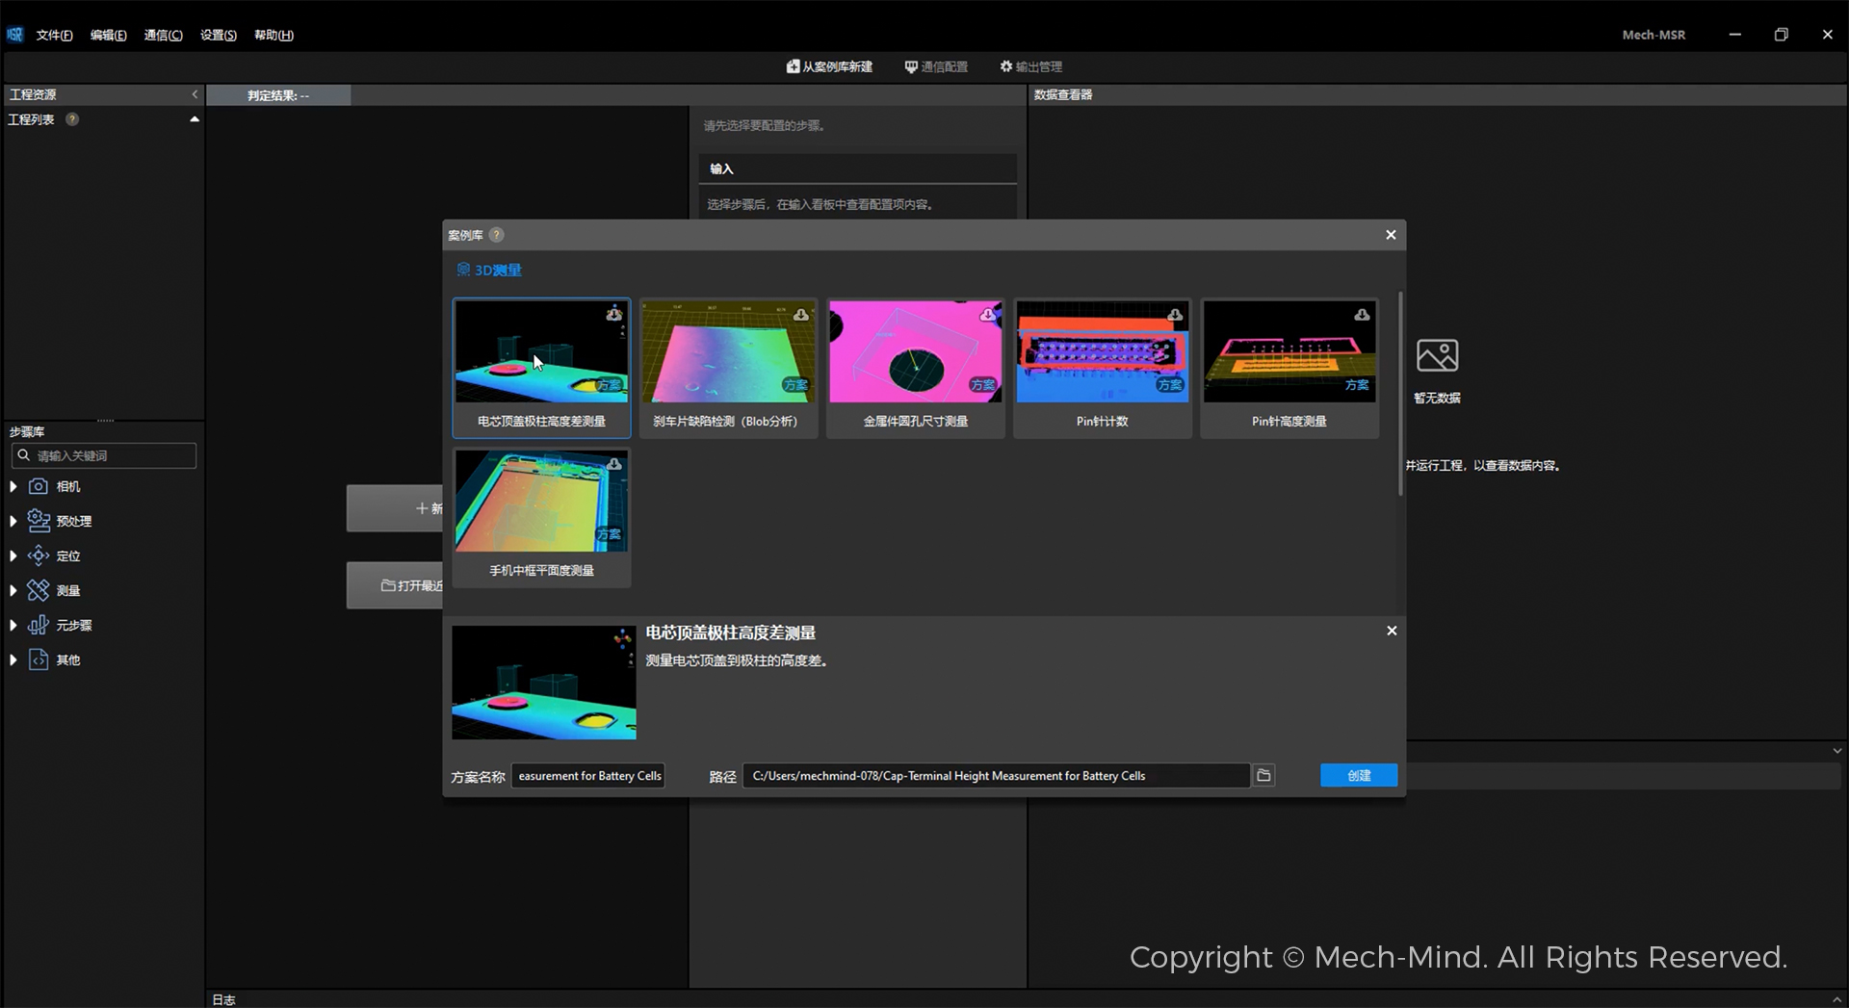Click the help icon beside 工程列表
Viewport: 1849px width, 1008px height.
(x=72, y=119)
